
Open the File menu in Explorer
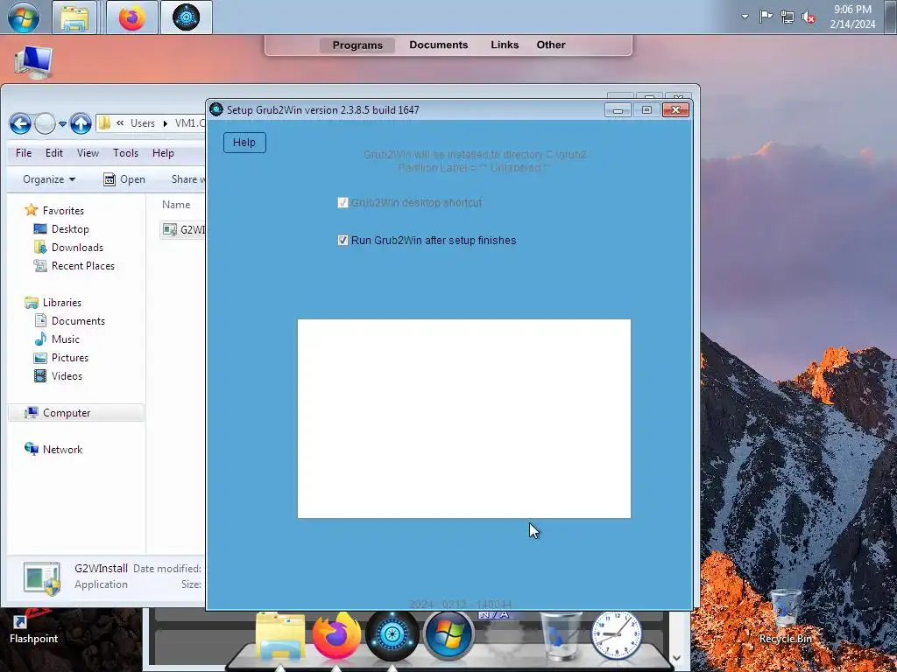(x=24, y=153)
